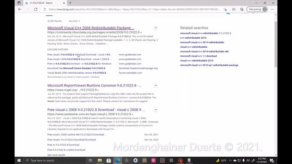Click the site lock icon in address bar
This screenshot has height=164, width=292.
coord(45,9)
